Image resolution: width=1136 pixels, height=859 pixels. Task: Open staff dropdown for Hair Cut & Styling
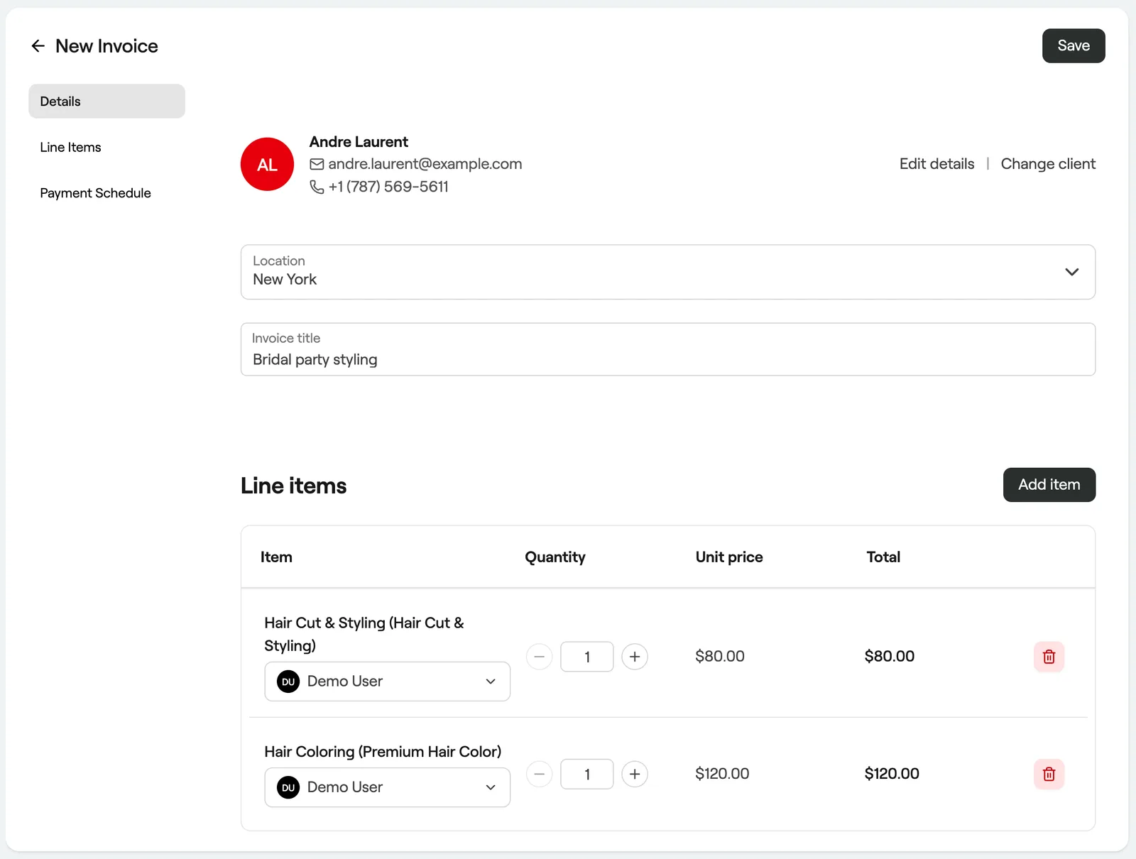click(x=387, y=682)
